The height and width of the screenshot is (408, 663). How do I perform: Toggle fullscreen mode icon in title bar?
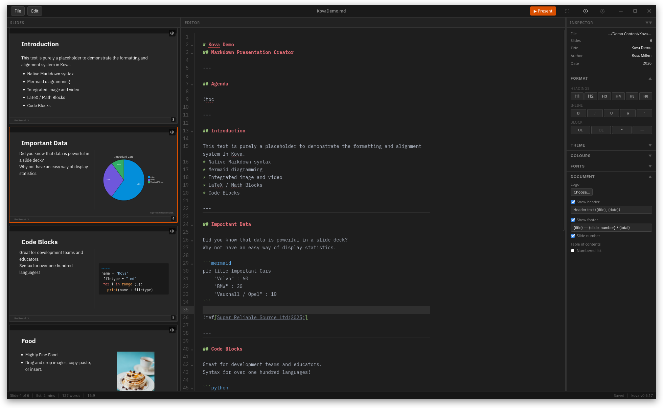(x=567, y=11)
